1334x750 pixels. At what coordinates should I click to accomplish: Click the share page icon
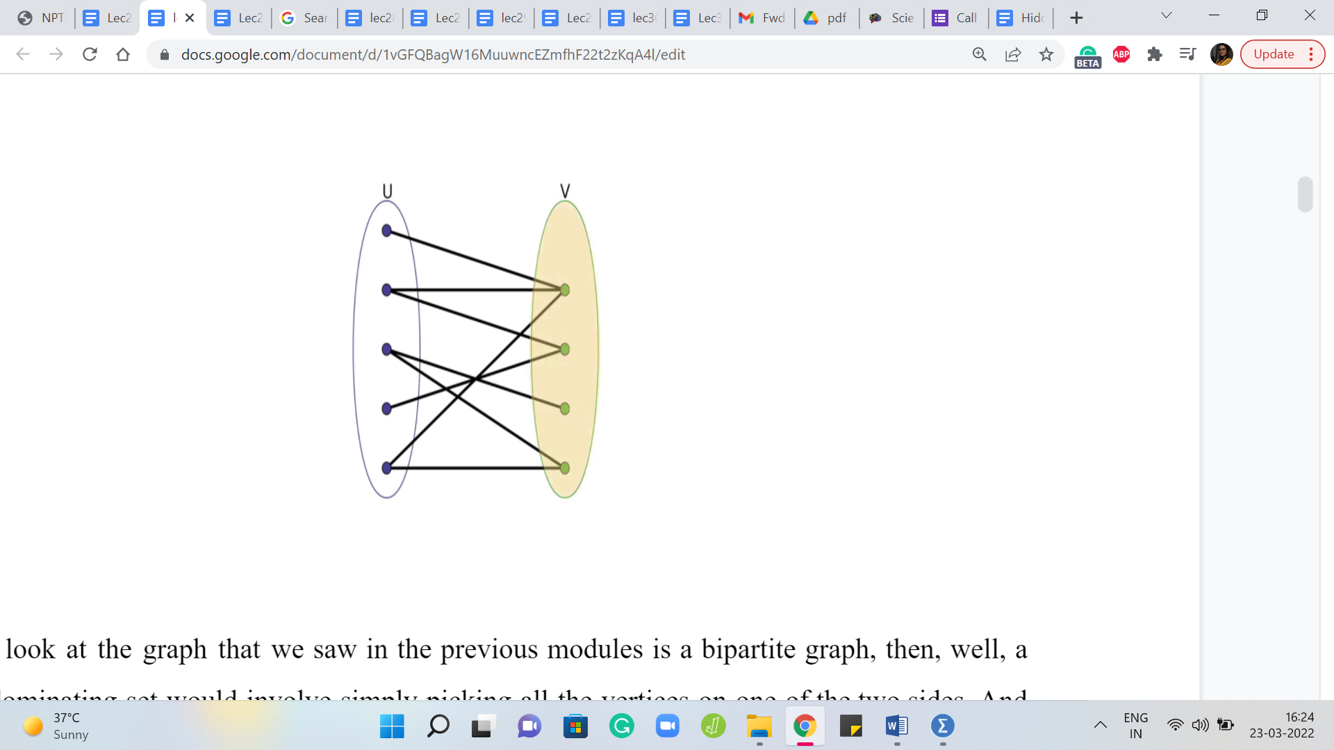tap(1013, 54)
